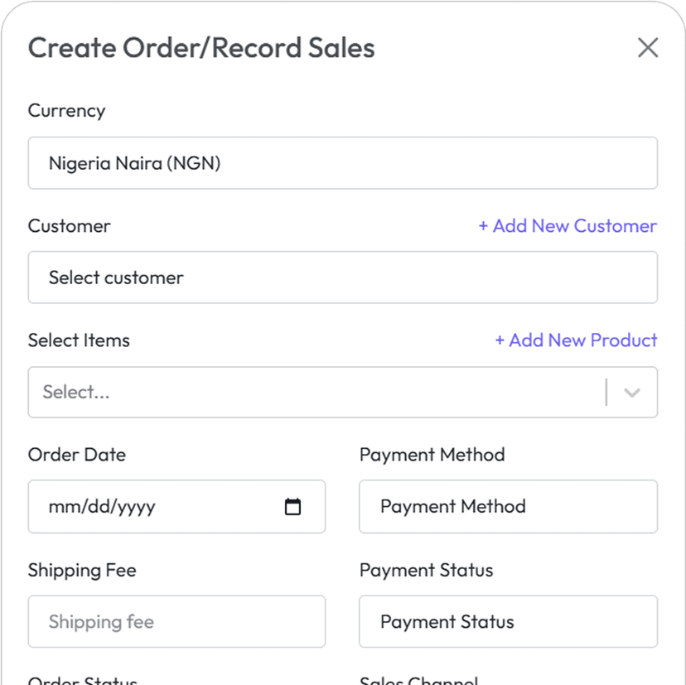Click '+ Add New Product' link

pos(576,340)
